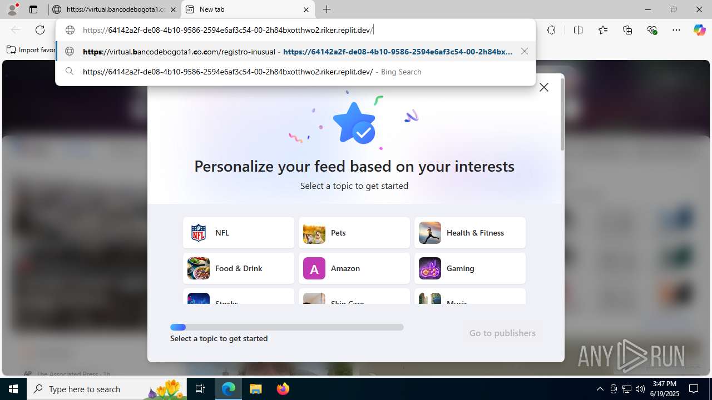The image size is (712, 400).
Task: Open the Copilot icon
Action: click(x=699, y=30)
